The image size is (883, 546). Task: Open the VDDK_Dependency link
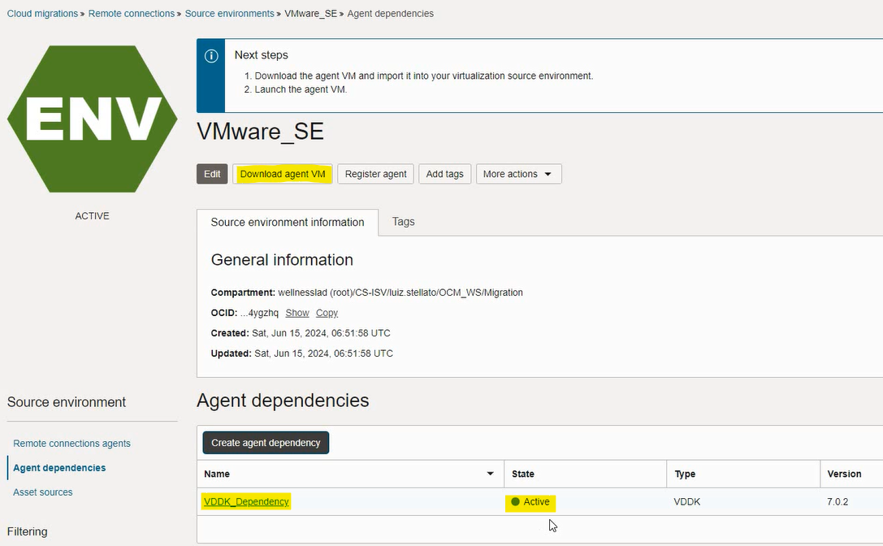pyautogui.click(x=246, y=502)
